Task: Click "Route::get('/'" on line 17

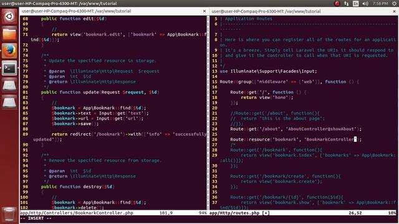Action: click(x=249, y=92)
